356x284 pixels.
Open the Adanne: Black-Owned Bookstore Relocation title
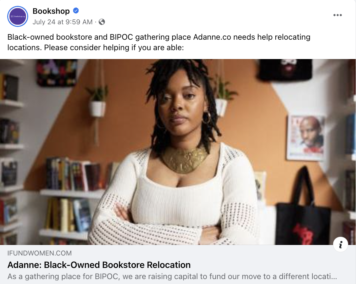99,265
